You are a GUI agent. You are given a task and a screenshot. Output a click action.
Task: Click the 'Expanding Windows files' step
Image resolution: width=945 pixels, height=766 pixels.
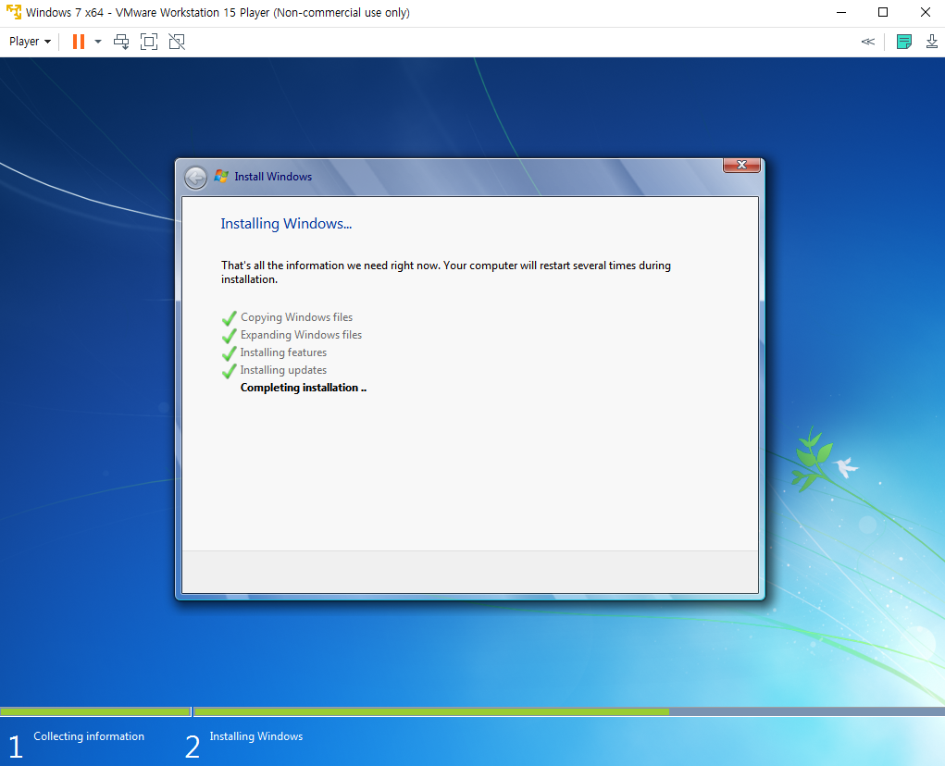coord(302,335)
